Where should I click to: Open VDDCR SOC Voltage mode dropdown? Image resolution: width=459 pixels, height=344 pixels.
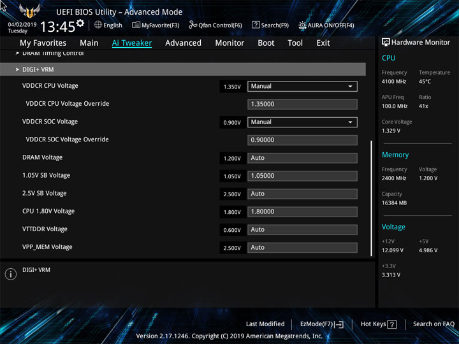pos(302,122)
